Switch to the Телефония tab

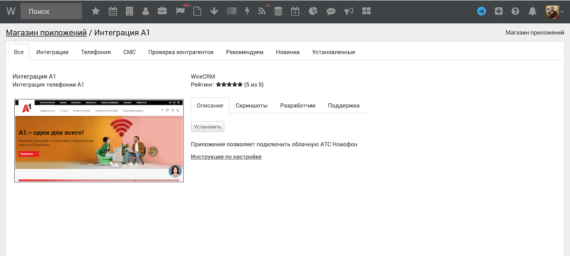point(96,52)
